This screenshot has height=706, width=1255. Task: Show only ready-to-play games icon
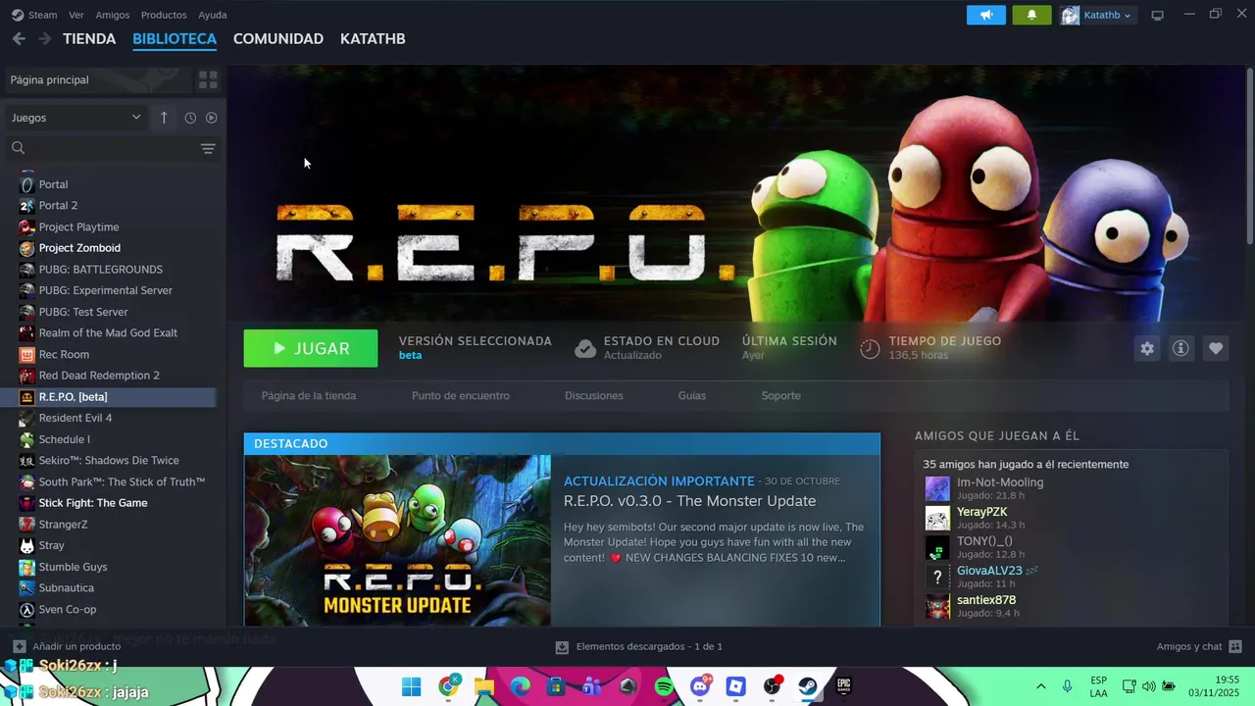point(211,118)
